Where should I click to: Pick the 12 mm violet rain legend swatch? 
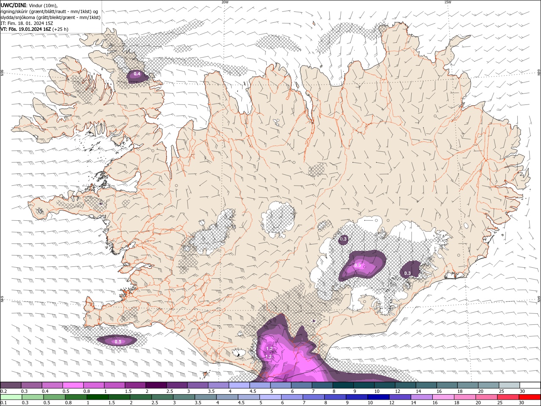click(x=399, y=397)
